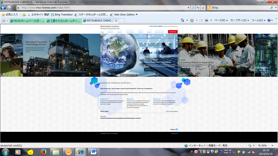The width and height of the screenshot is (278, 156).
Task: Open the エキサイト 翻訳 favorites link
Action: tap(38, 14)
